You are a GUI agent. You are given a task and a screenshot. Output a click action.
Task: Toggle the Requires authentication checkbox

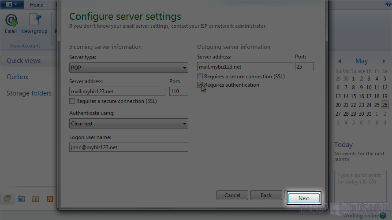[200, 85]
